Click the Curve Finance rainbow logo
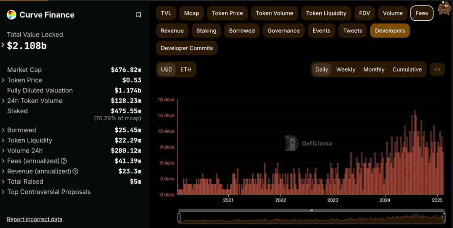 tap(12, 15)
